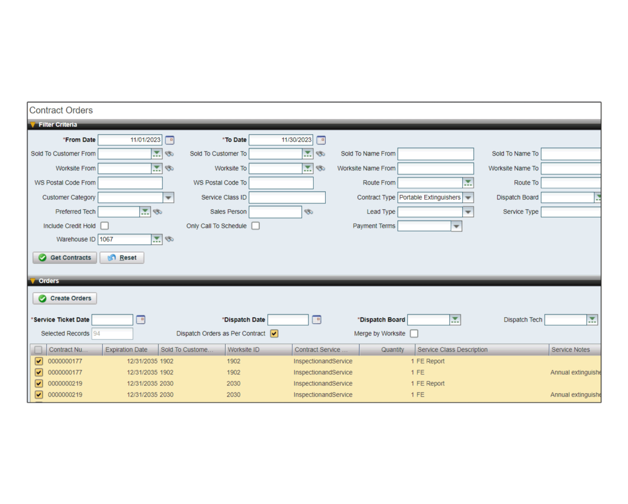Uncheck Dispatch Orders as Per Contract
628x504 pixels.
pyautogui.click(x=274, y=333)
